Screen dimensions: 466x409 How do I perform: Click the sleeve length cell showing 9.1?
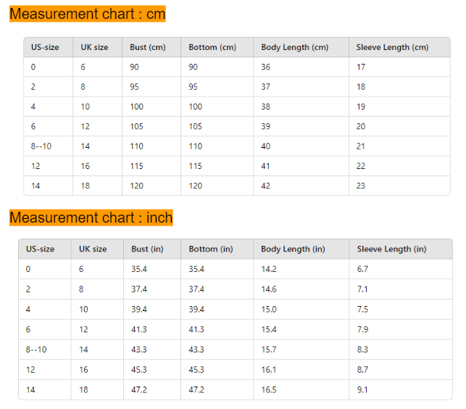click(x=362, y=389)
